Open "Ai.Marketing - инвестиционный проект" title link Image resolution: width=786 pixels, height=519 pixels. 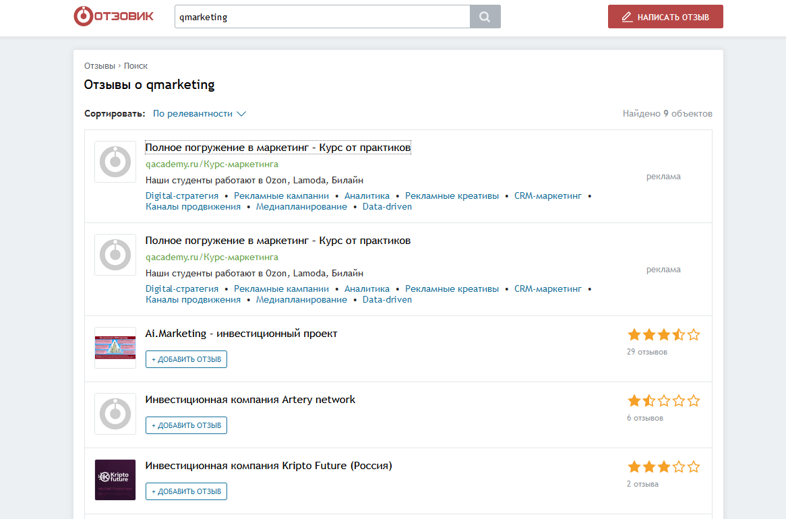pos(241,334)
